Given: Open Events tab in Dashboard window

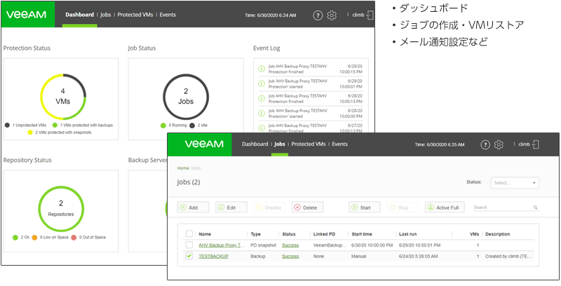Looking at the screenshot, I should [168, 15].
